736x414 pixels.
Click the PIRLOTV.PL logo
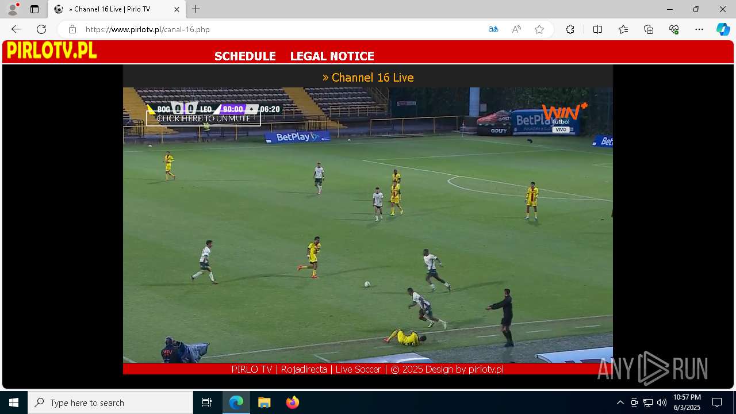pyautogui.click(x=52, y=51)
